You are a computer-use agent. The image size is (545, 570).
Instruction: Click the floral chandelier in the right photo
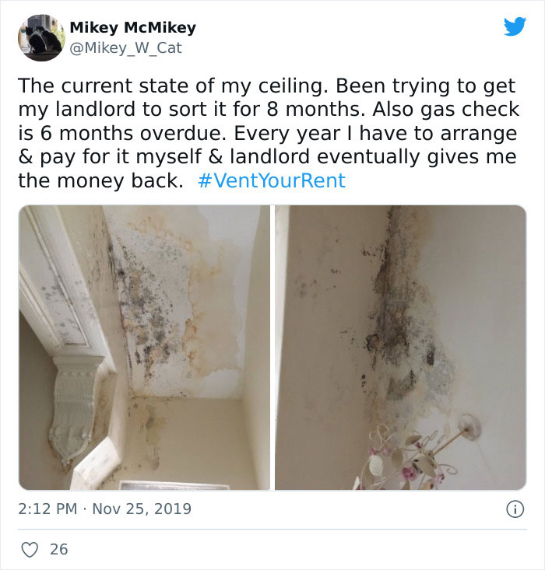(x=413, y=456)
